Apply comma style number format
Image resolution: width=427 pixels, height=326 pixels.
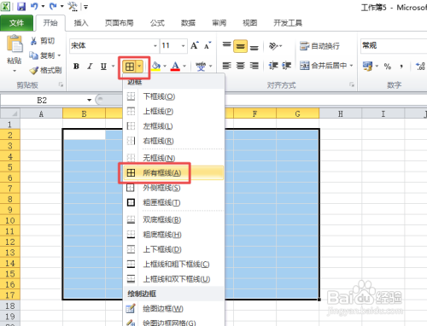point(401,67)
